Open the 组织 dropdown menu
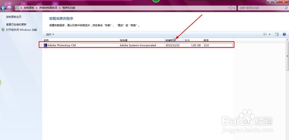This screenshot has height=140, width=289. click(50, 34)
